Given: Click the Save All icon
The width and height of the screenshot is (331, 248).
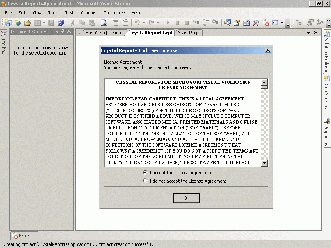Looking at the screenshot, I should pyautogui.click(x=61, y=23).
